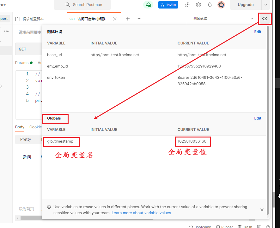Switch to the response Body tab

click(x=20, y=127)
